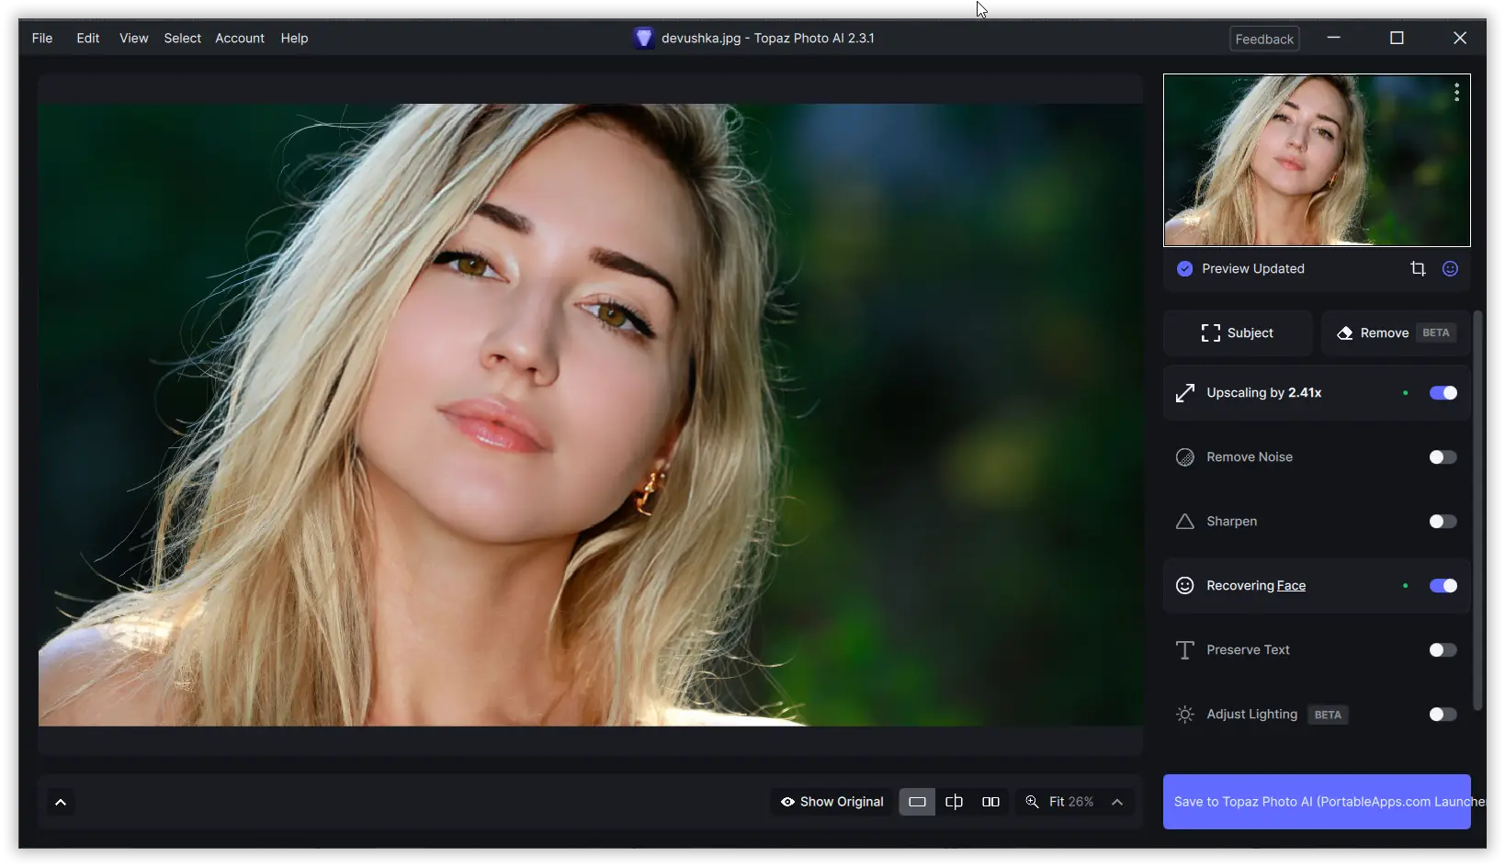1505x867 pixels.
Task: Enable the Sharpen filter
Action: click(x=1442, y=521)
